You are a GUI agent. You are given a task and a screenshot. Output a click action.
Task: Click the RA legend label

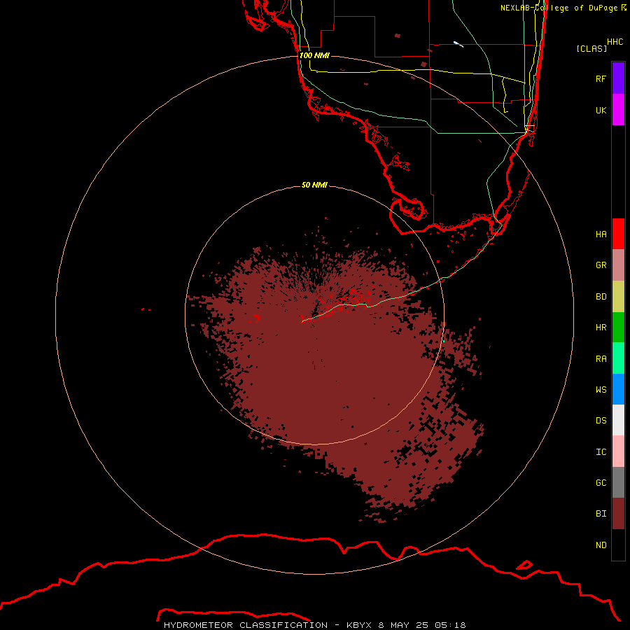(x=601, y=359)
